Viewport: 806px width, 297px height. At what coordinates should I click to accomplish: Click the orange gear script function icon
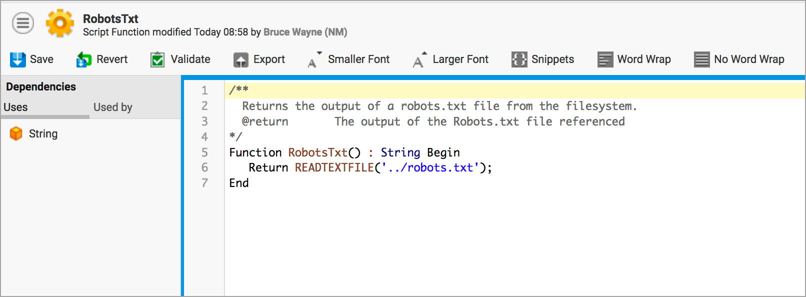[60, 23]
